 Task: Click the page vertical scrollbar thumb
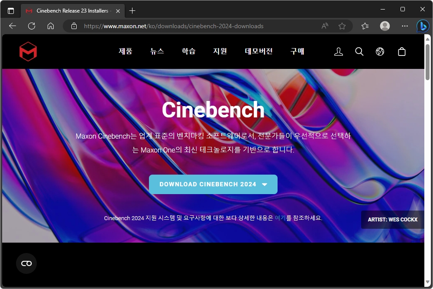click(427, 62)
